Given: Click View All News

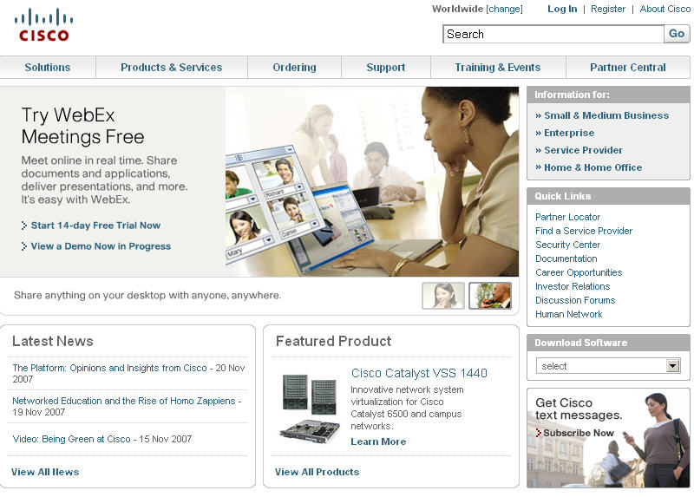Looking at the screenshot, I should pos(45,472).
